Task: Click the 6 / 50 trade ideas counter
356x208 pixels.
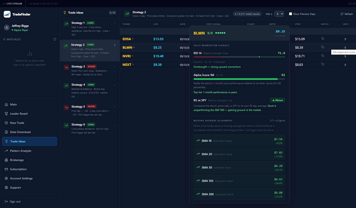Action: coord(112,13)
